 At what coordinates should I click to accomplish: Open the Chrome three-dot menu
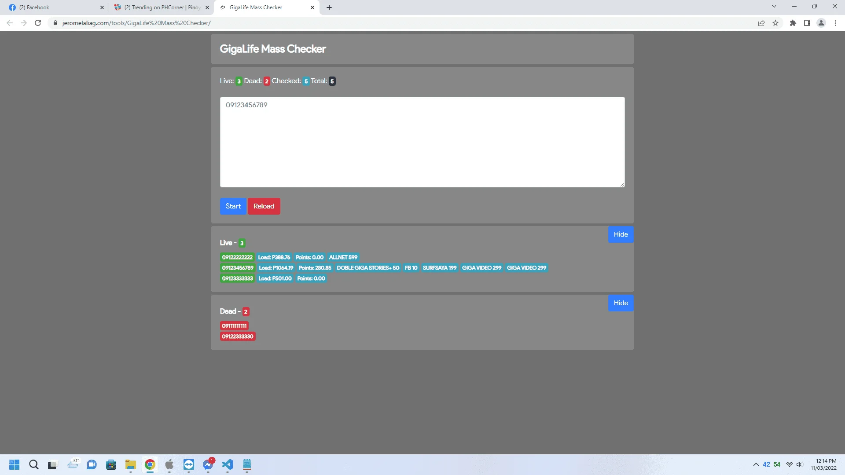[x=835, y=23]
